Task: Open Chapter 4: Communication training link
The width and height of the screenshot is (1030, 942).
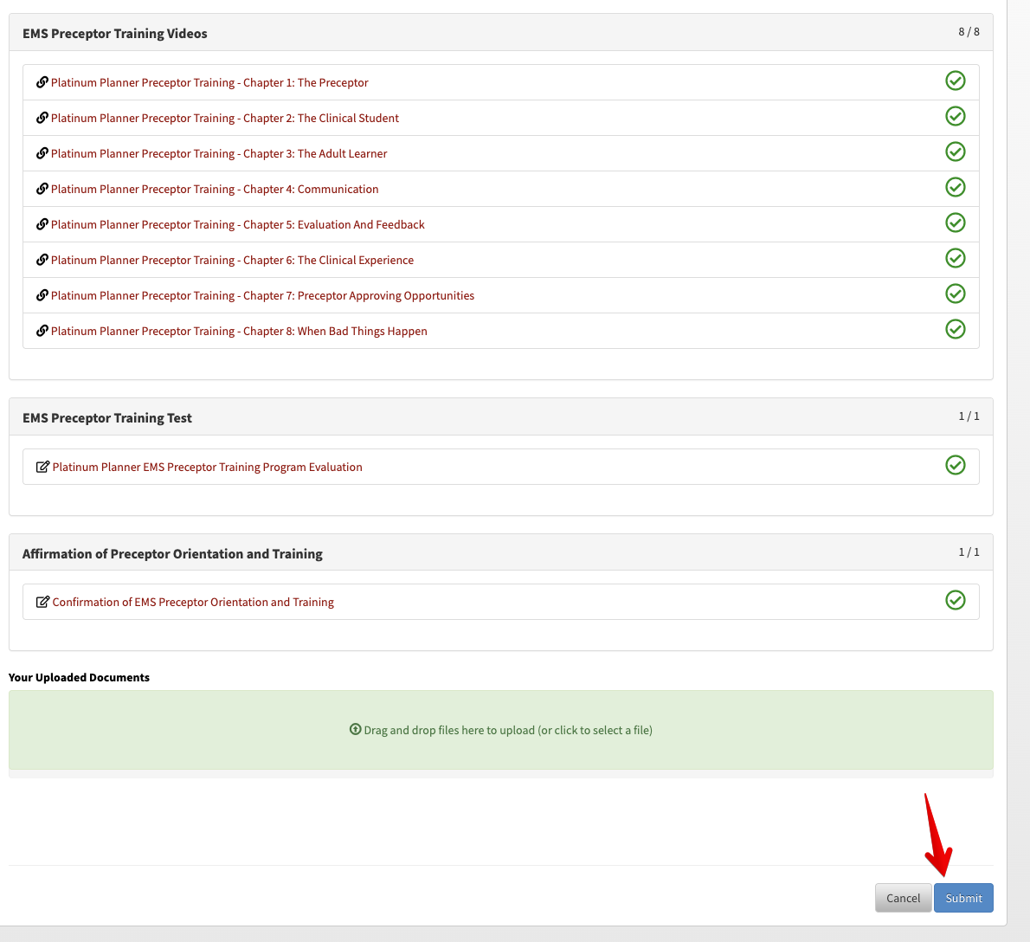Action: [x=215, y=190]
